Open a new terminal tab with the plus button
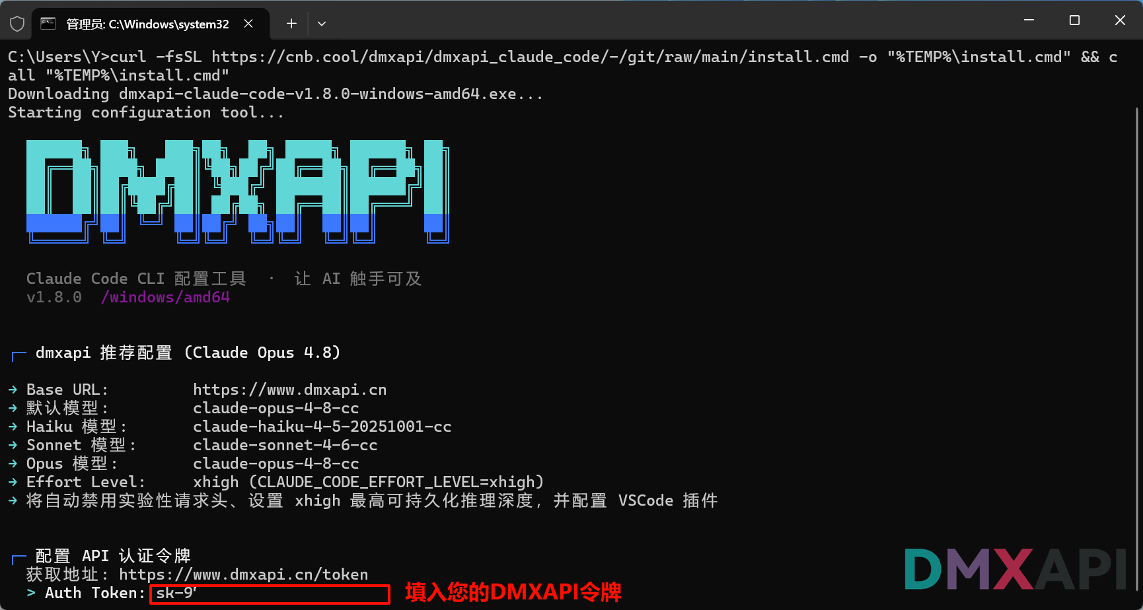1143x610 pixels. coord(291,24)
